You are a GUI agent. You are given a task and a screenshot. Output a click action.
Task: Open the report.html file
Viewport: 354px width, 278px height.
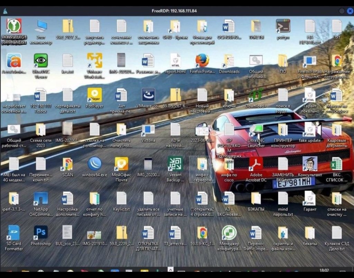[175, 61]
